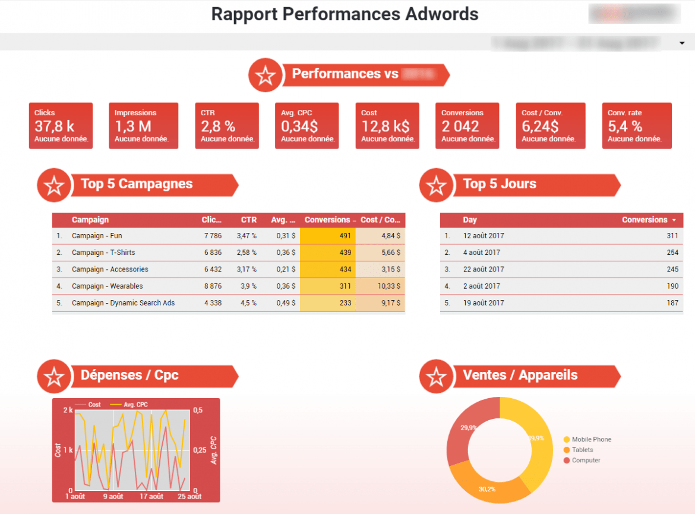Viewport: 695px width, 514px height.
Task: Select the Impressions 1,3 M scorecard
Action: click(x=144, y=126)
